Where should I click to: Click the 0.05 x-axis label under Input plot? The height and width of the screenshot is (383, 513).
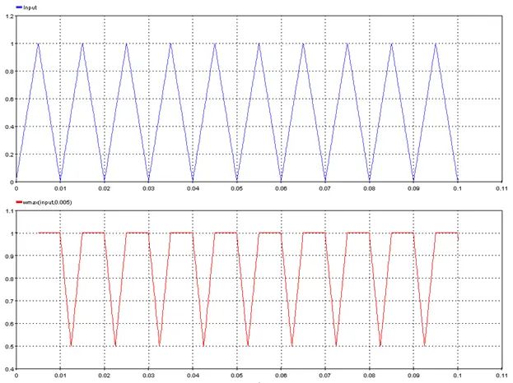click(x=237, y=188)
